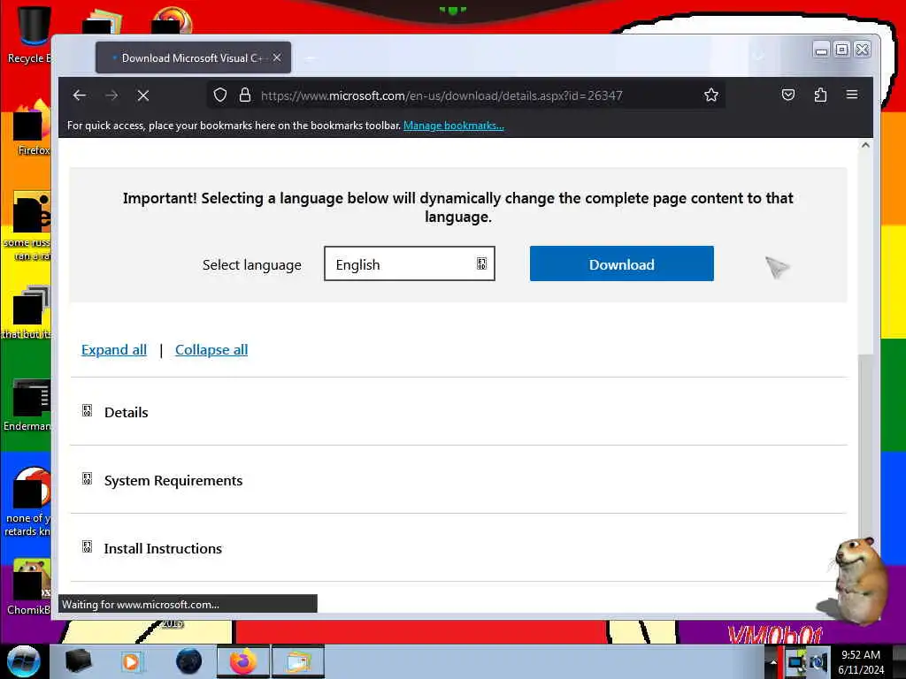The width and height of the screenshot is (906, 679).
Task: Open the folder window taskbar icon
Action: 298,661
